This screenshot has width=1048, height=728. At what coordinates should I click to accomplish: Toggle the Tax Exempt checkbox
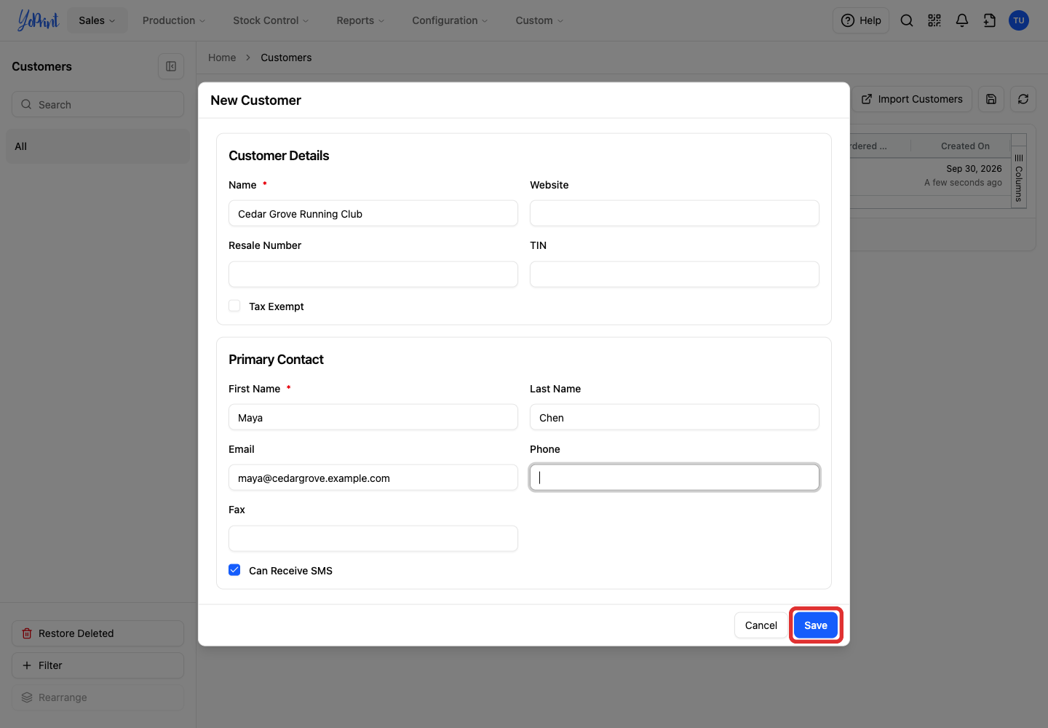tap(234, 306)
